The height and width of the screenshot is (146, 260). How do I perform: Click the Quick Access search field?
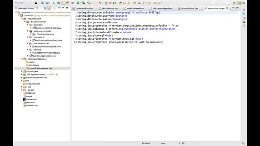220,3
